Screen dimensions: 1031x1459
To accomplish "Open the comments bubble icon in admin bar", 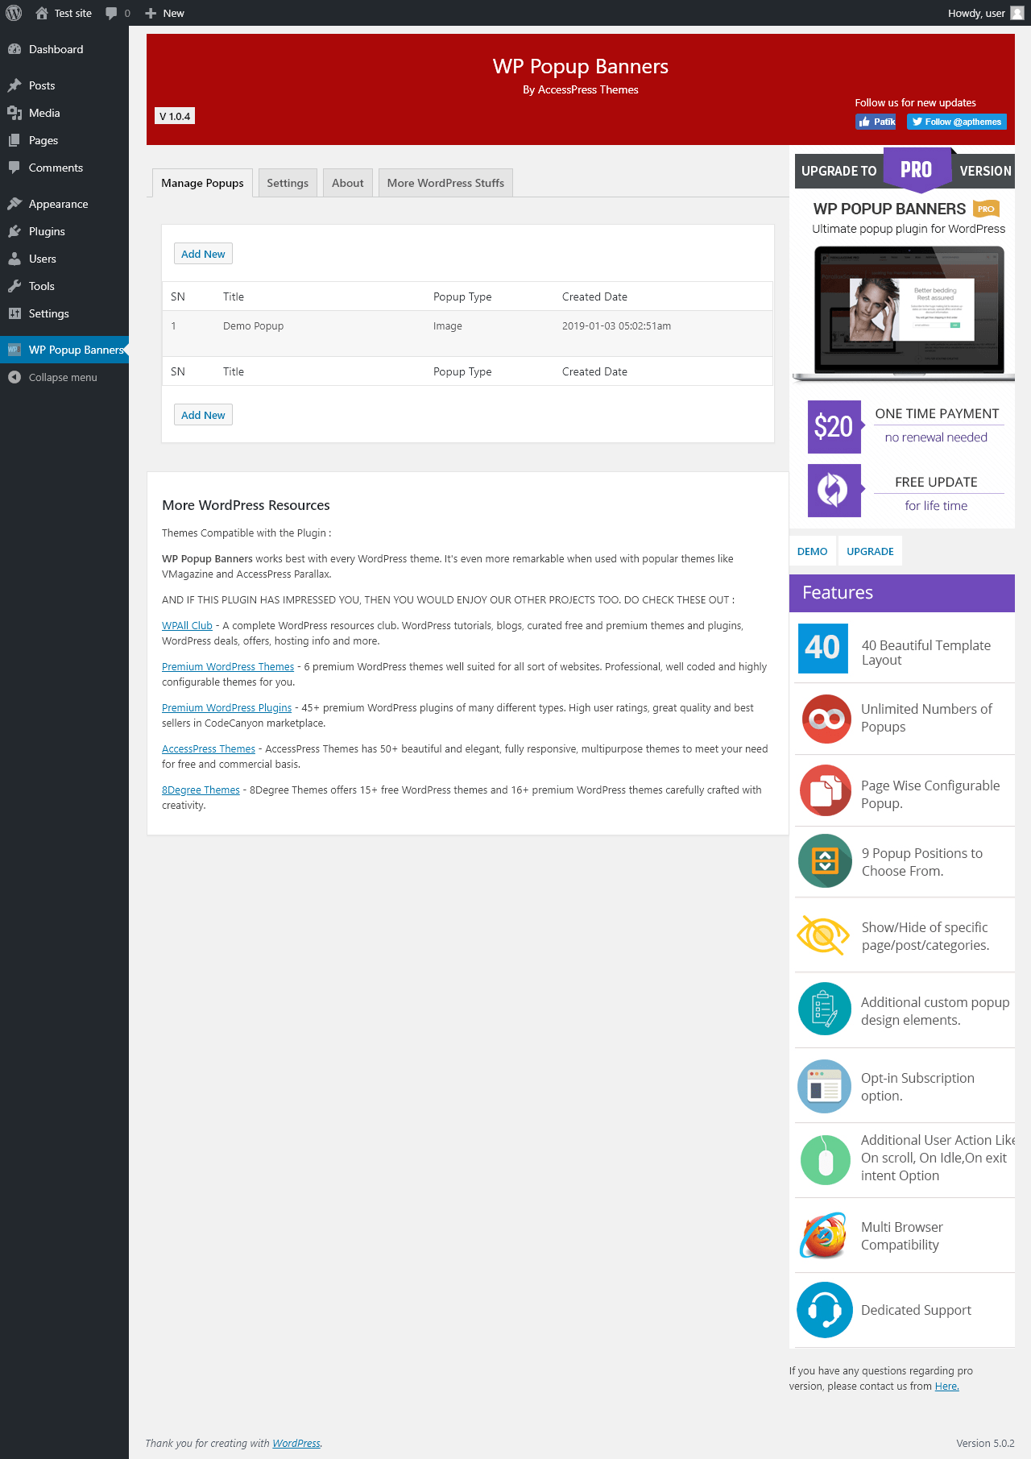I will click(x=111, y=13).
